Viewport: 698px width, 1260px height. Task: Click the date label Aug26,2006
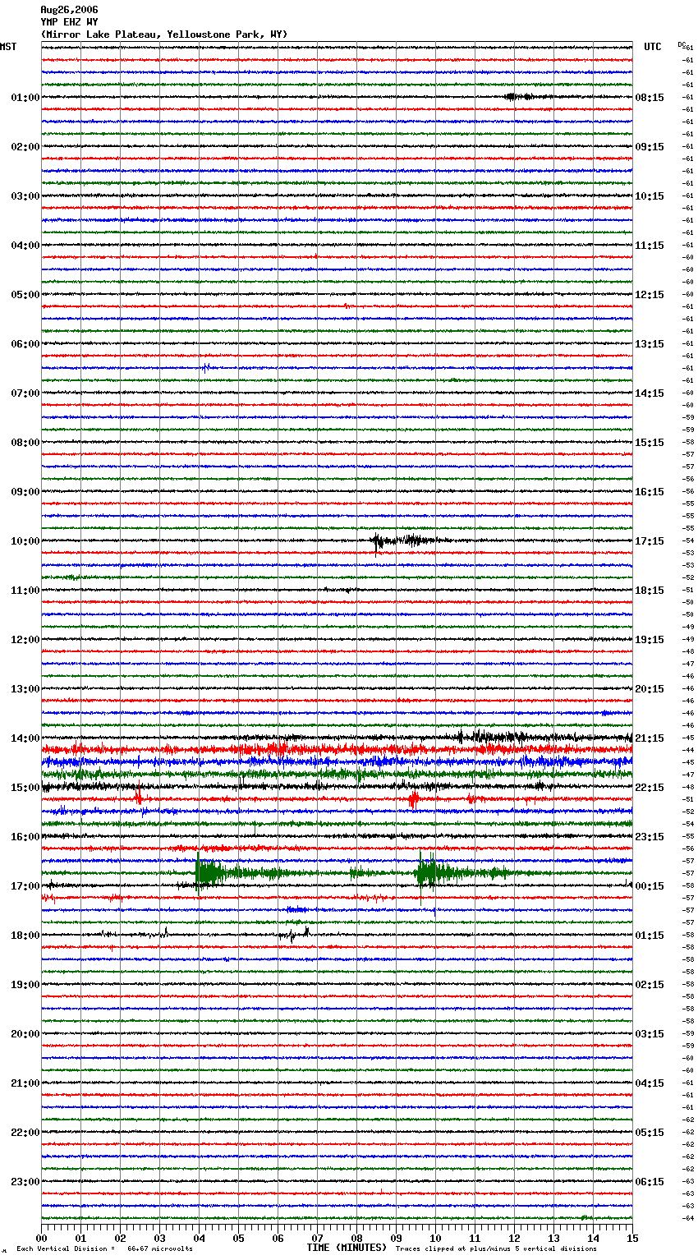point(69,10)
